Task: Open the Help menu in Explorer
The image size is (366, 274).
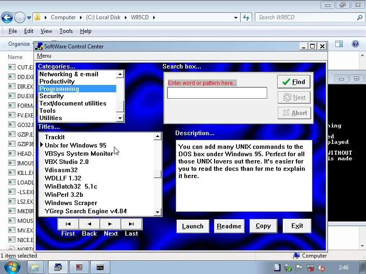Action: [x=86, y=31]
